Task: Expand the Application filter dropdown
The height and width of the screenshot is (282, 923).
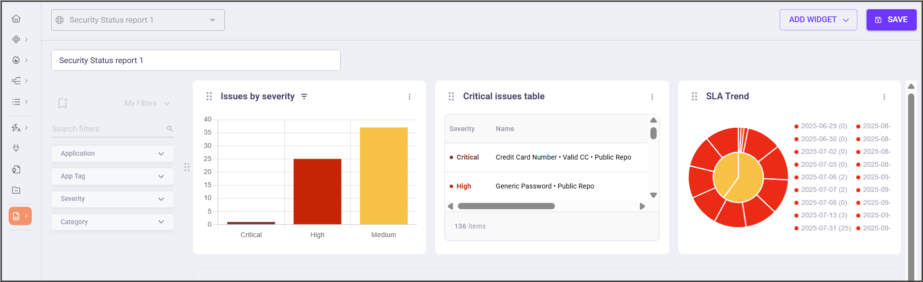Action: [x=112, y=154]
